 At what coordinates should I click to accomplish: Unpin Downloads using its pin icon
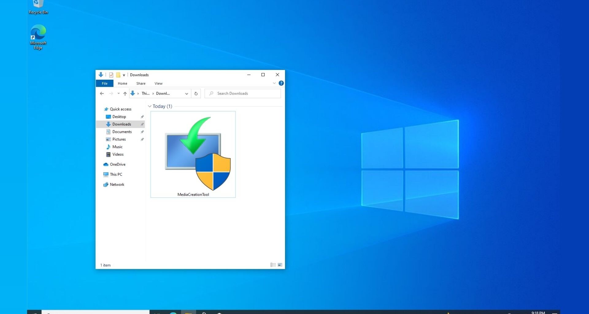(142, 124)
